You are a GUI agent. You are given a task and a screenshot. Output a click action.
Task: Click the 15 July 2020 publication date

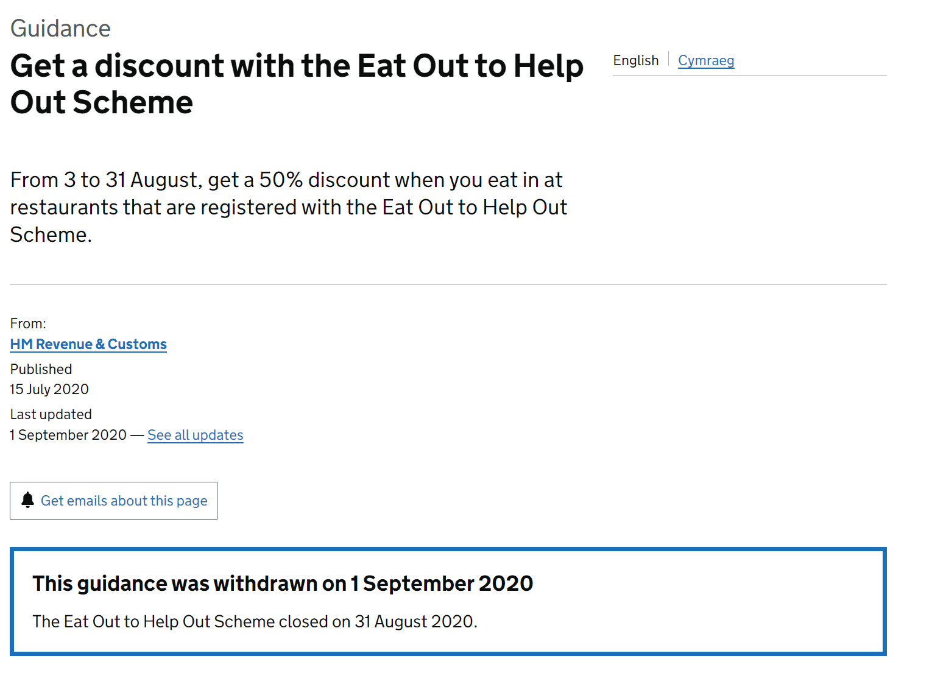pyautogui.click(x=49, y=389)
